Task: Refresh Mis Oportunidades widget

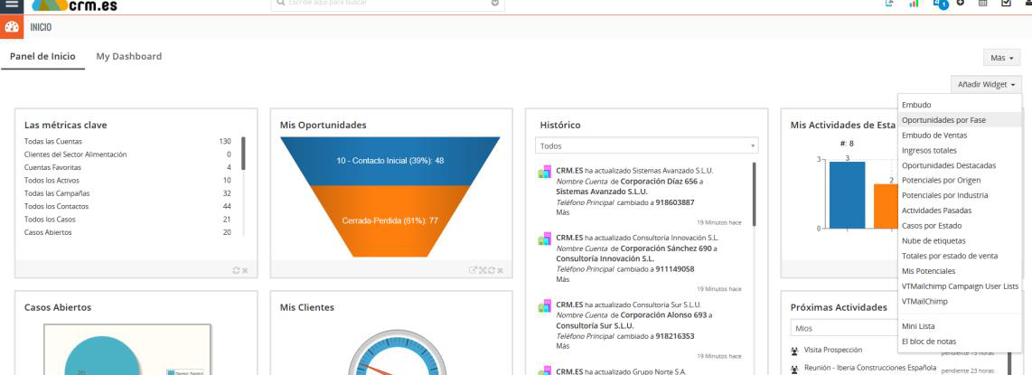Action: tap(491, 270)
